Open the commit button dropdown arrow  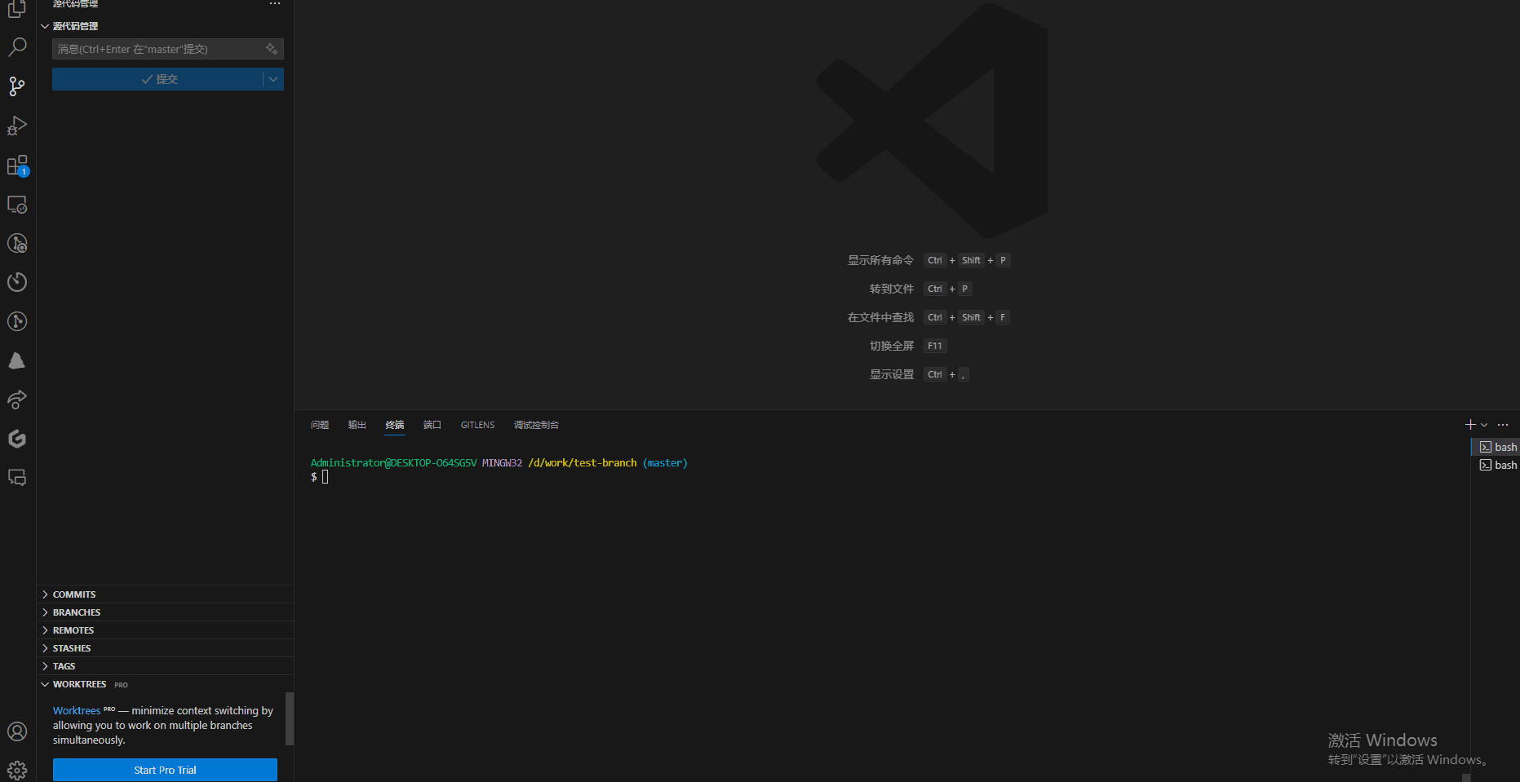coord(274,79)
